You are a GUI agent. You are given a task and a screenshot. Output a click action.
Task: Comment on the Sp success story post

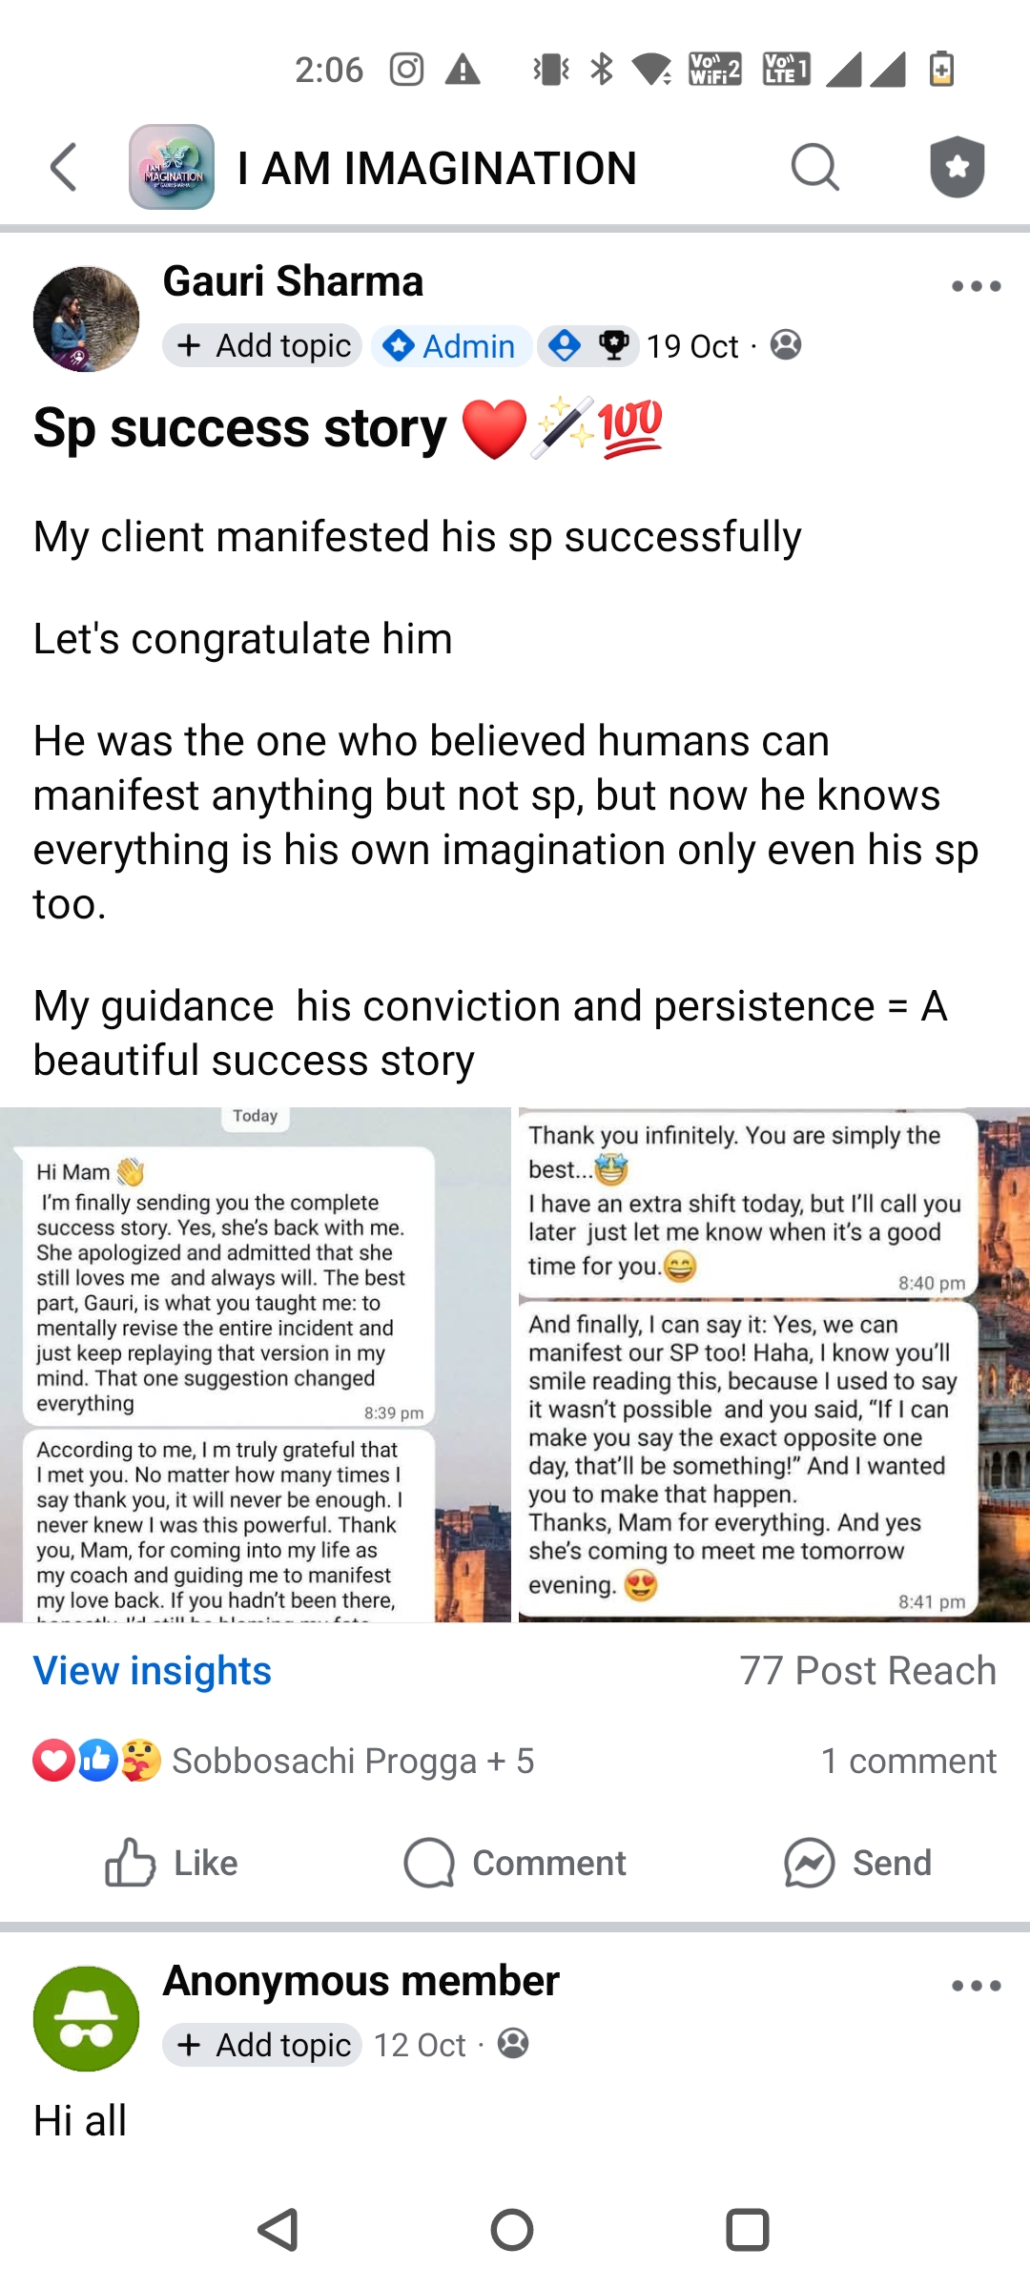click(x=515, y=1863)
